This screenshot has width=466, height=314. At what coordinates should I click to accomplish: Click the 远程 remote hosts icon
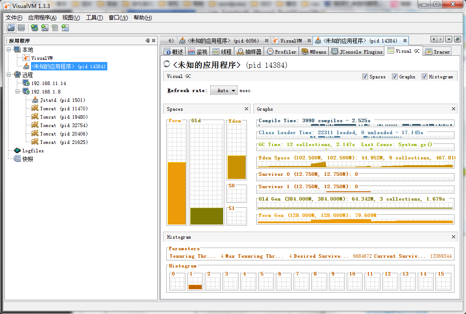coord(17,75)
